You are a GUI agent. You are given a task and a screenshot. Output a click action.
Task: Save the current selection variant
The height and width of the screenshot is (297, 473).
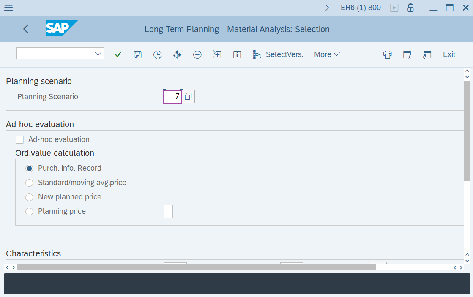[137, 54]
